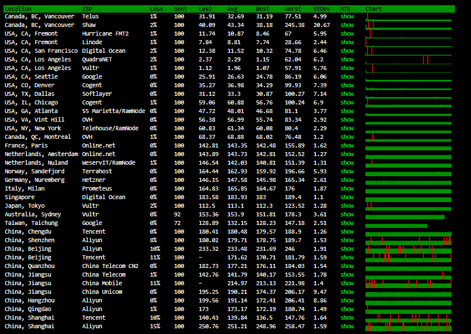The width and height of the screenshot is (471, 334).
Task: Open show link for Aliyun Hangzhou
Action: click(x=347, y=301)
